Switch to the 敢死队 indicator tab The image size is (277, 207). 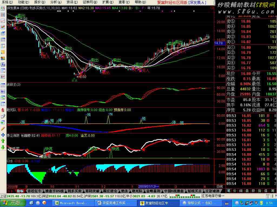(137, 191)
